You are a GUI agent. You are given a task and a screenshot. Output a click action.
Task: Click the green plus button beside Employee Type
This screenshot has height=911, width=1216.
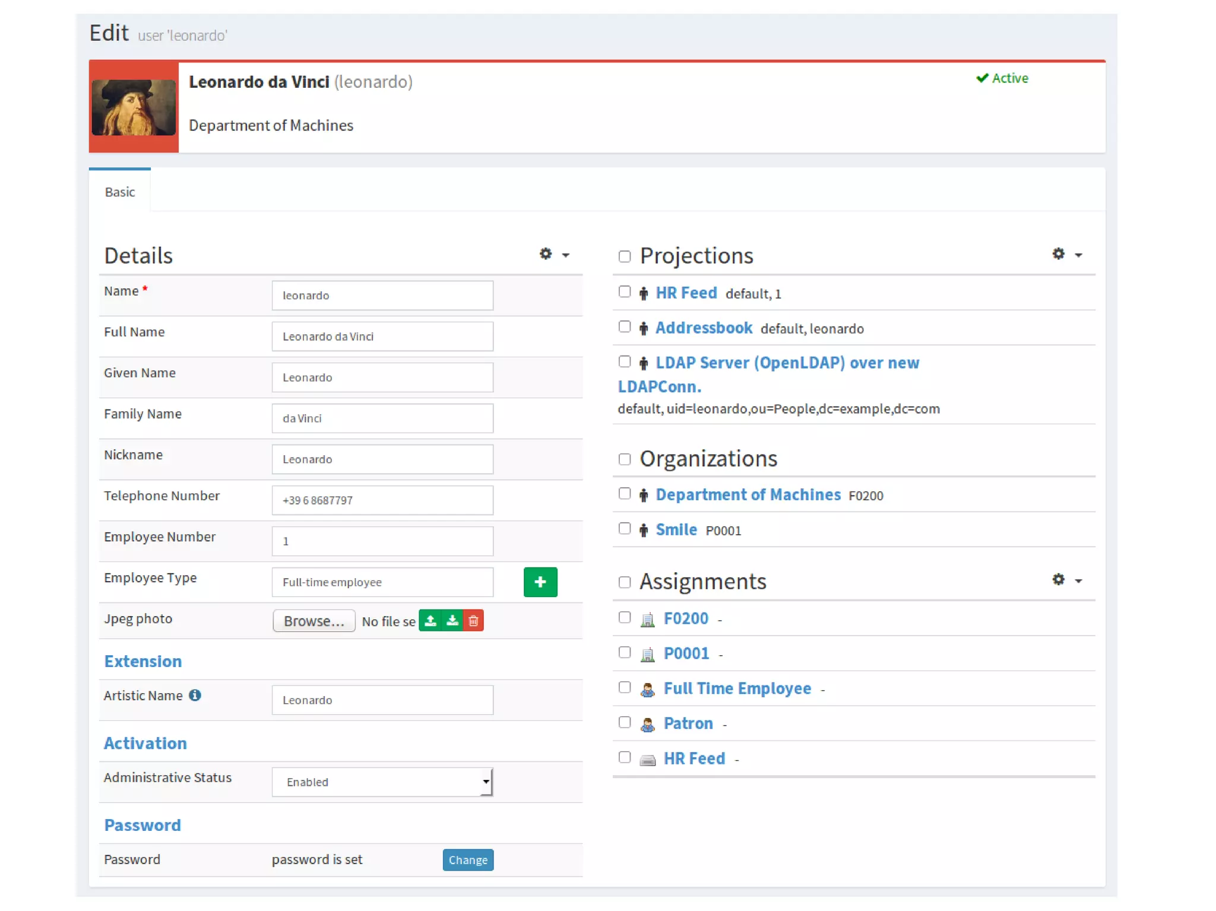[540, 582]
